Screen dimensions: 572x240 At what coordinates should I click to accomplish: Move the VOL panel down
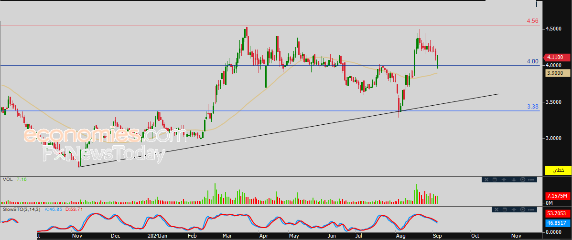[x=514, y=180]
